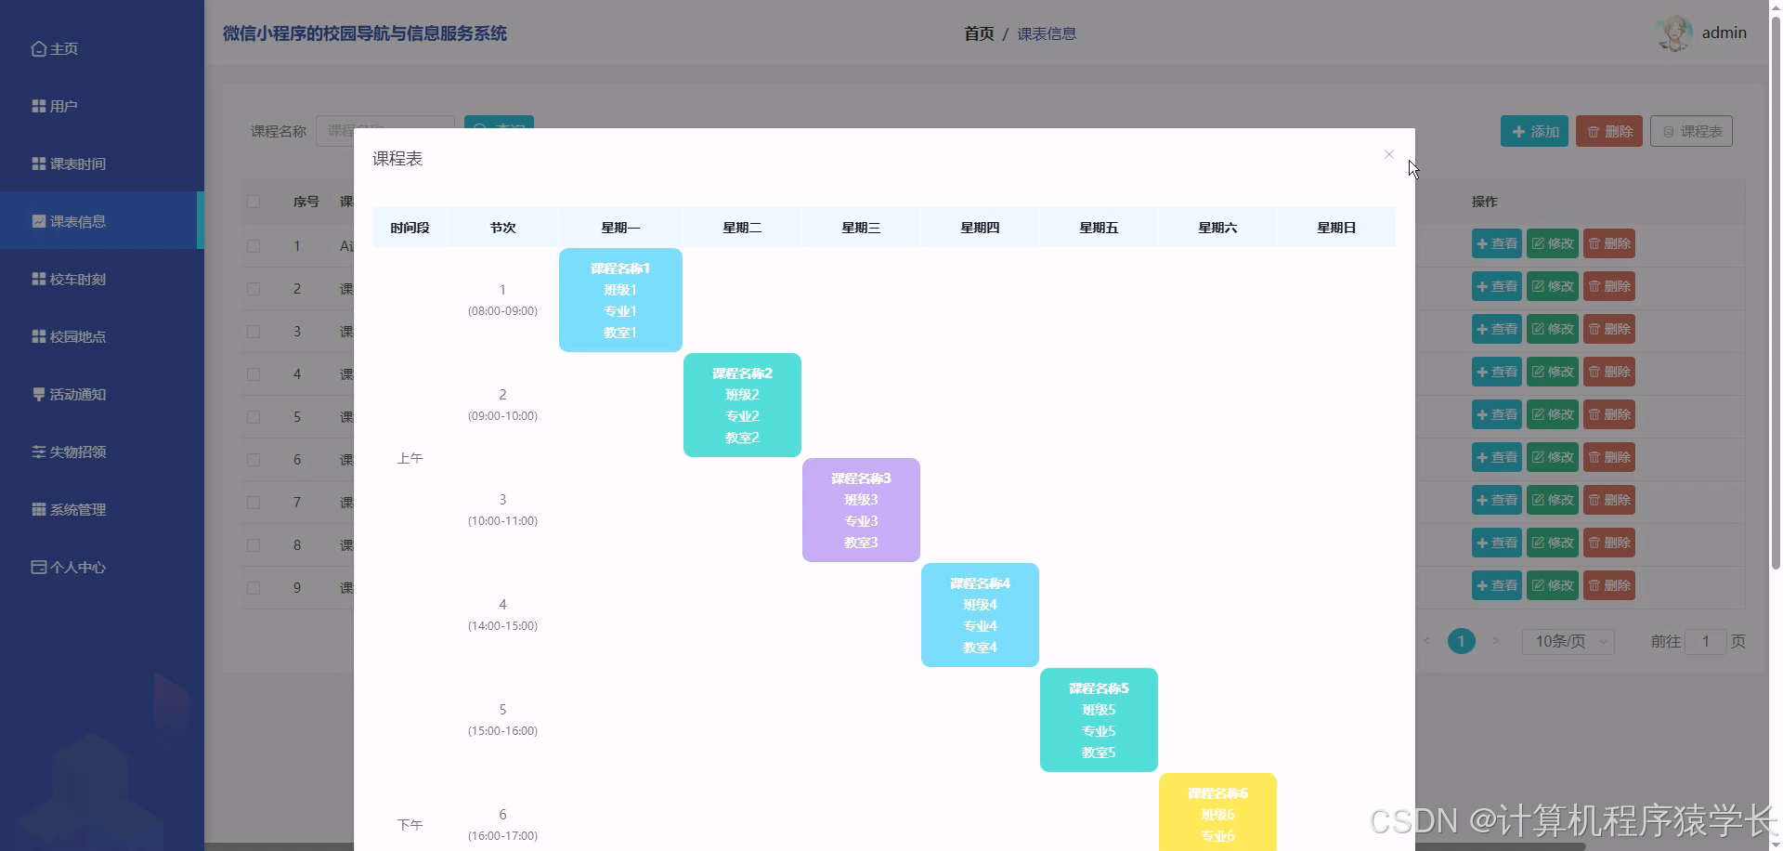Click the 上午 period label

point(410,458)
